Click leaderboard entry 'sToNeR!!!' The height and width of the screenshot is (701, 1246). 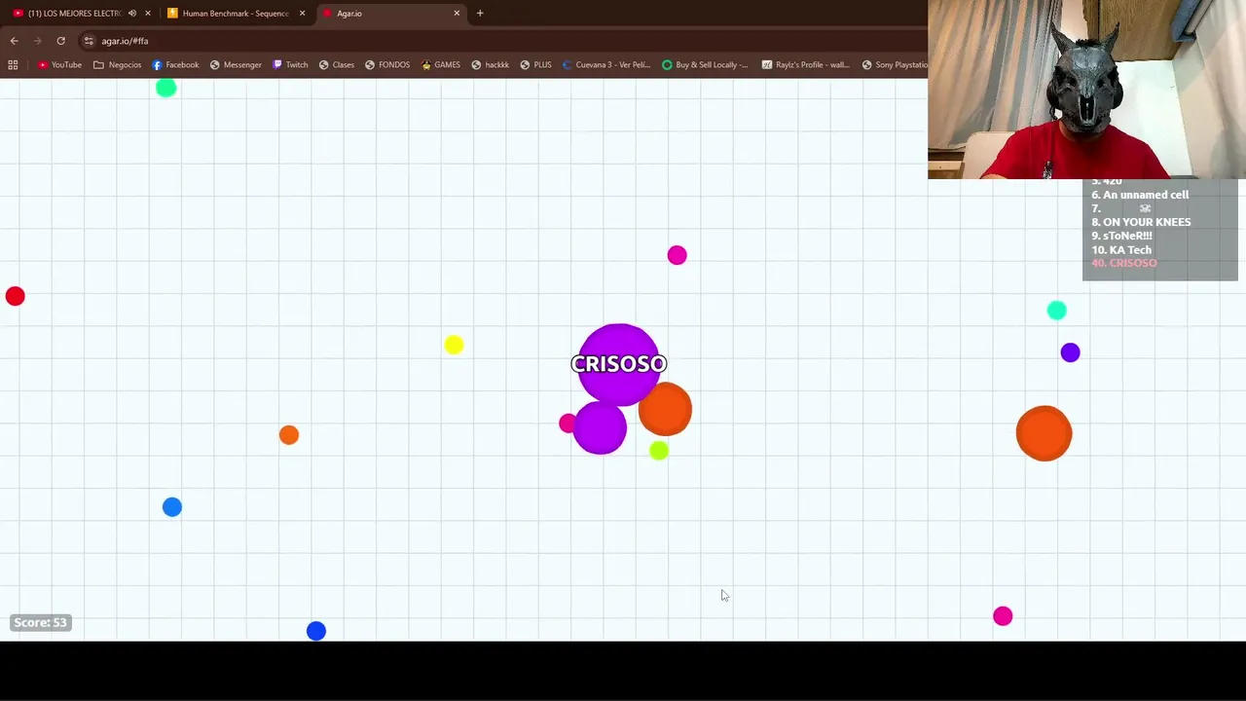click(x=1121, y=236)
